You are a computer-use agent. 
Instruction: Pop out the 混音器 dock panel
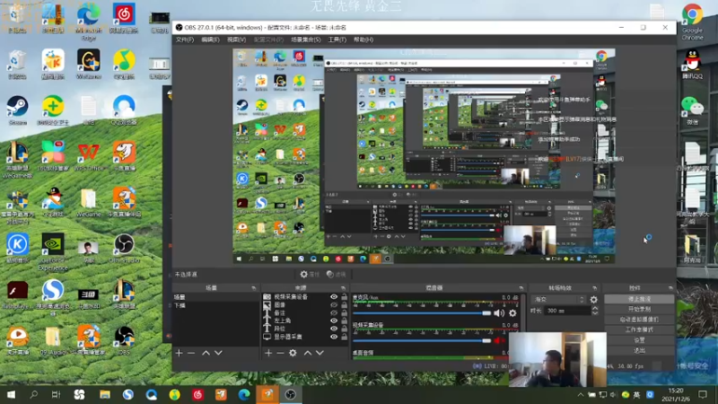tap(521, 288)
